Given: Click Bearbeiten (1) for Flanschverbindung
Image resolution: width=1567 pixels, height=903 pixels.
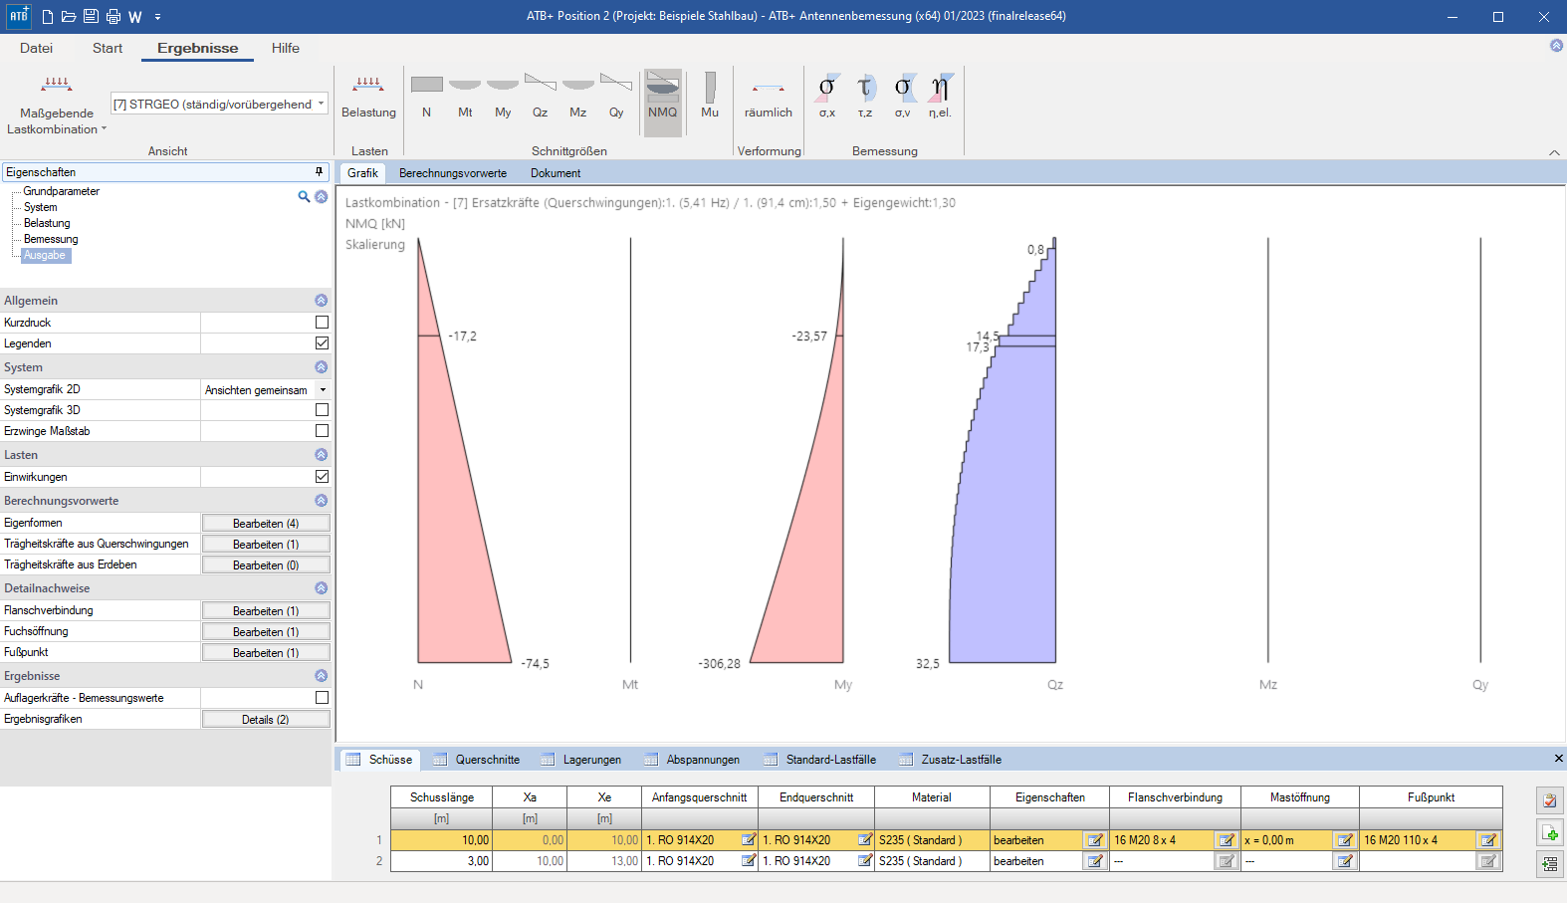Looking at the screenshot, I should [x=266, y=611].
